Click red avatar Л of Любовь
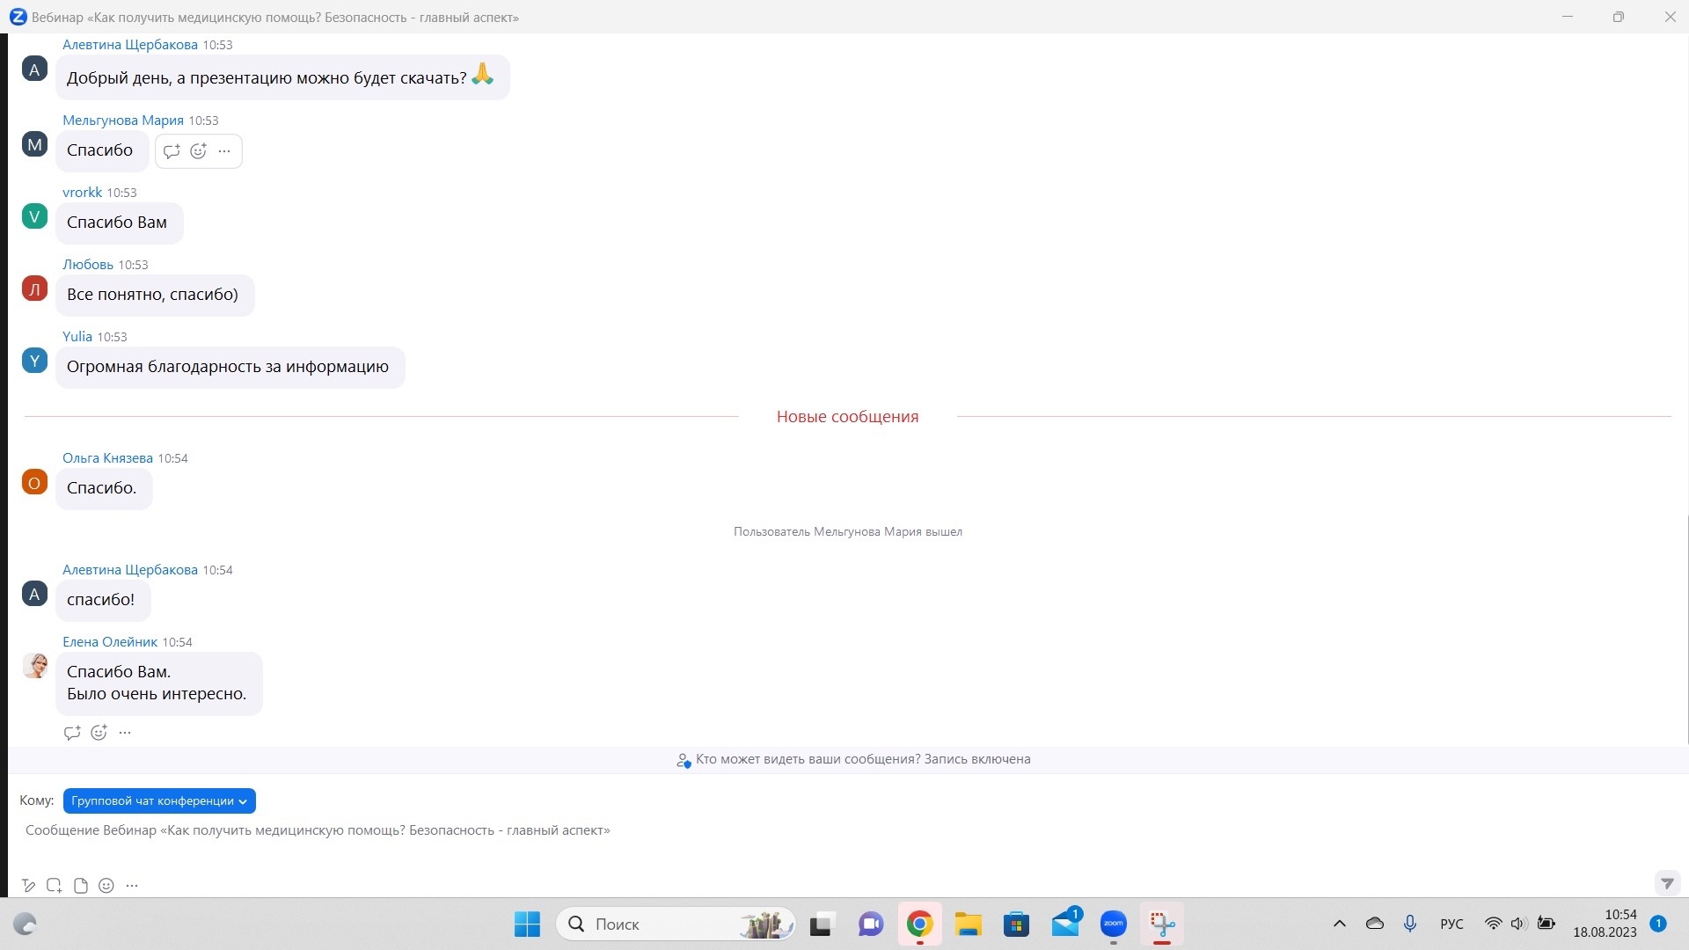The width and height of the screenshot is (1689, 950). tap(34, 289)
